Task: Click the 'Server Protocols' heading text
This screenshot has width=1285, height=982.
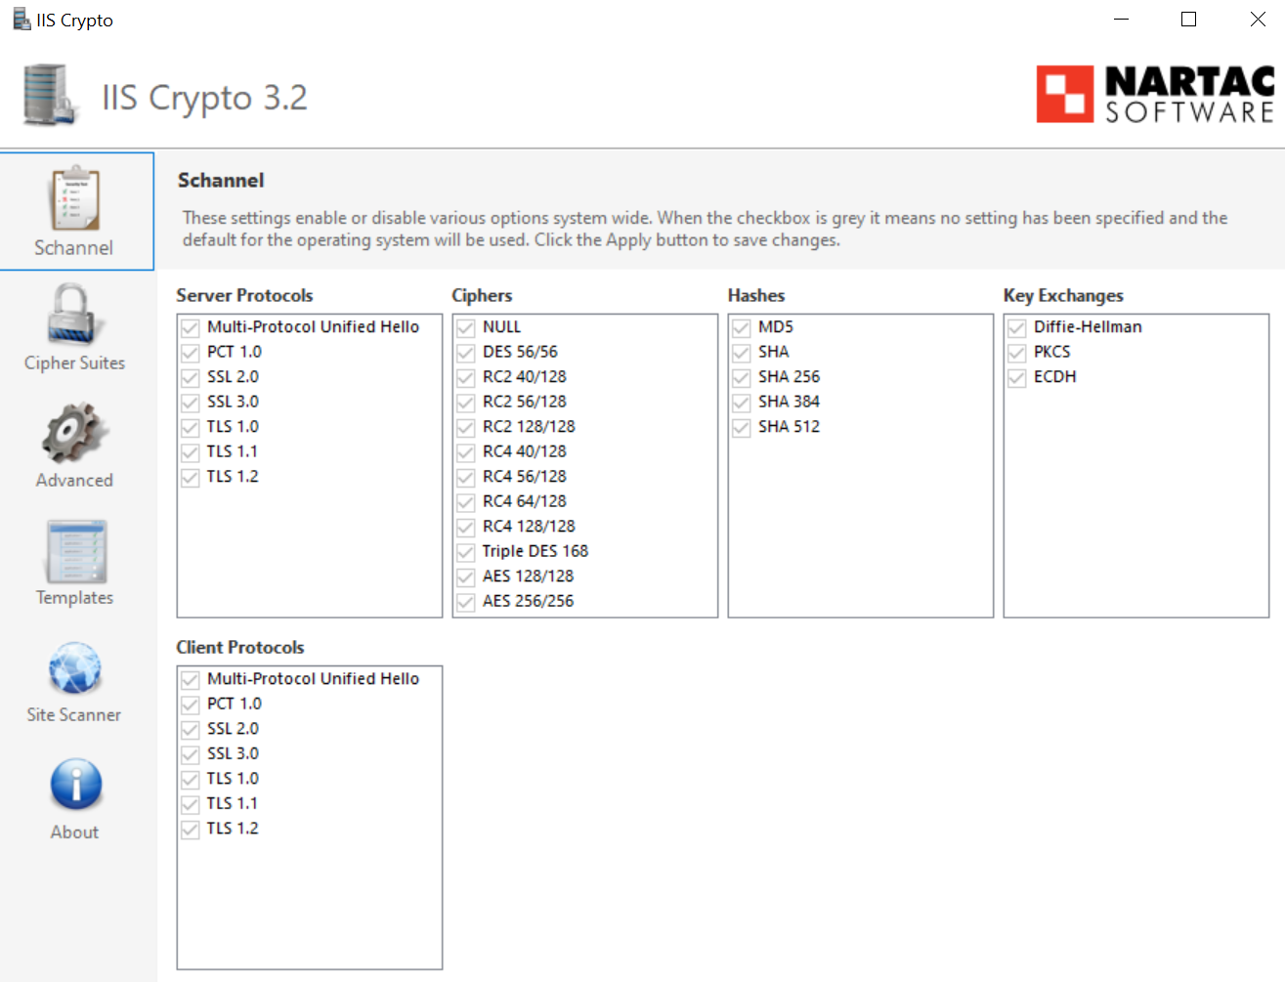Action: pos(244,295)
